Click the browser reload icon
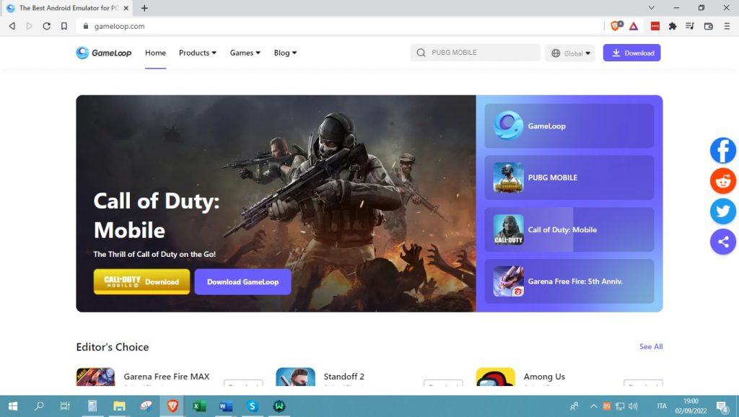This screenshot has height=417, width=739. pos(47,26)
